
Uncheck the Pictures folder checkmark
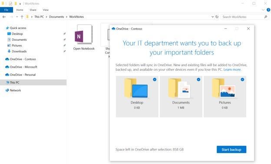[x=242, y=79]
